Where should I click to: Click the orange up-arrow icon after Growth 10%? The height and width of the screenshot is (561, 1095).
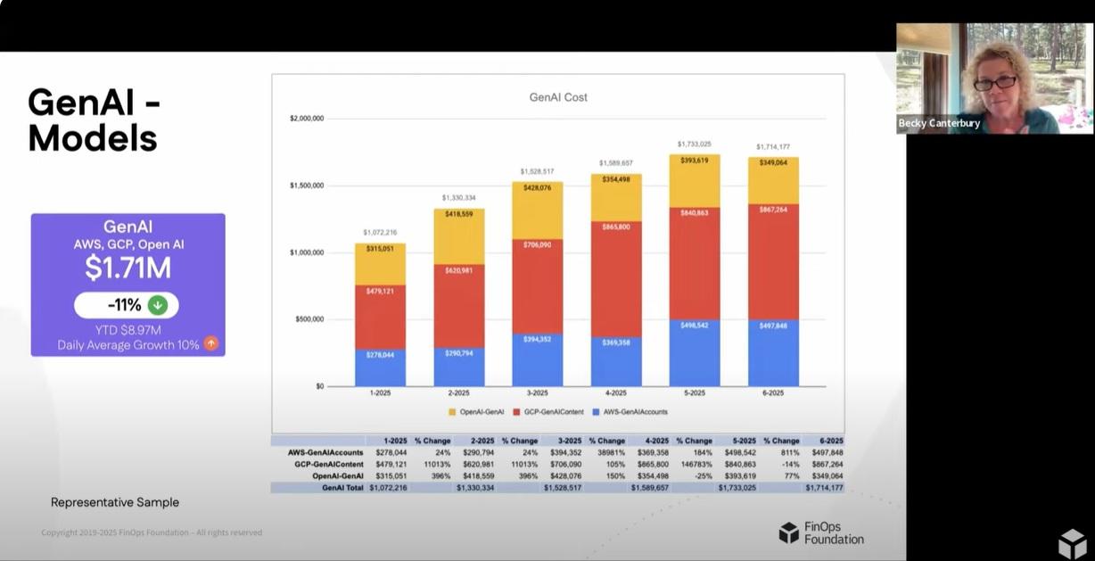[211, 343]
